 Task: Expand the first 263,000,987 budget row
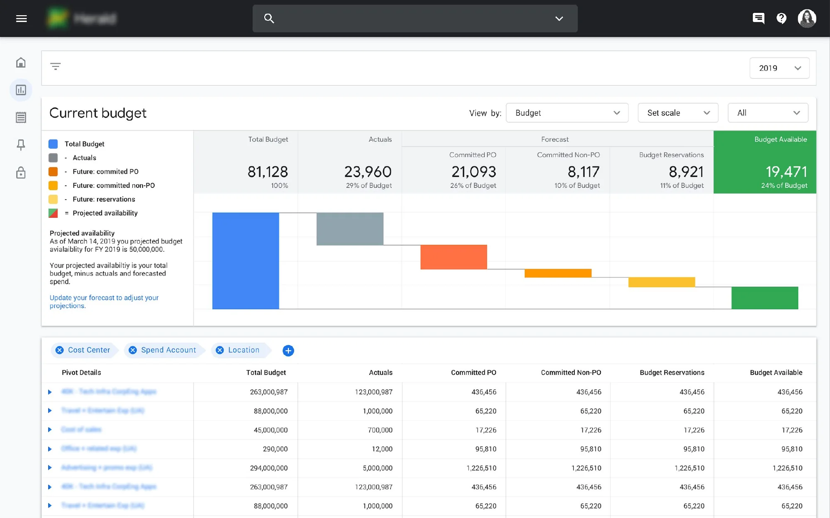click(x=50, y=392)
